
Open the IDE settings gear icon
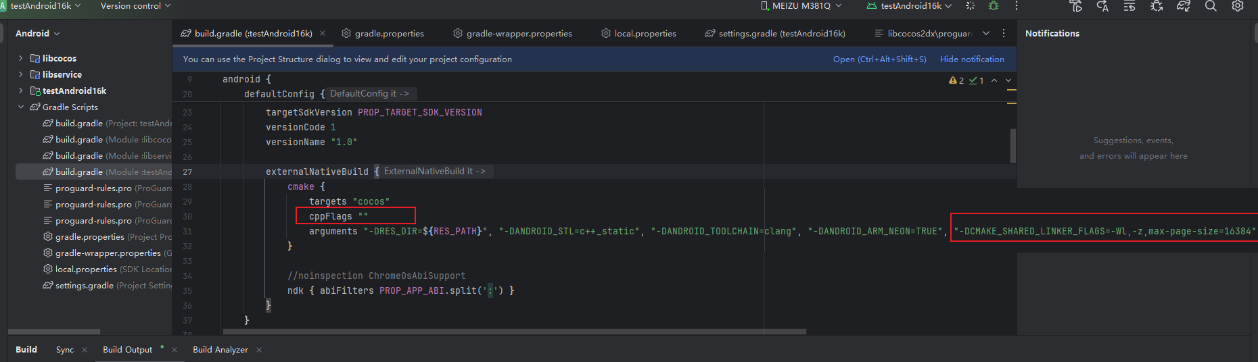click(1238, 6)
